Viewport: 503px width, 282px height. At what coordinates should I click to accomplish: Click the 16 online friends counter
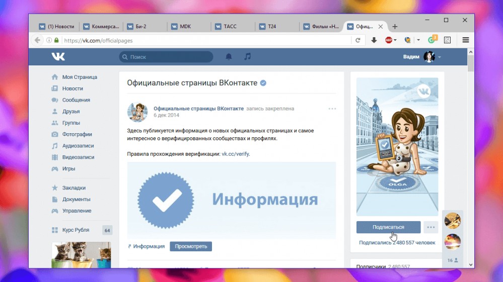[453, 260]
